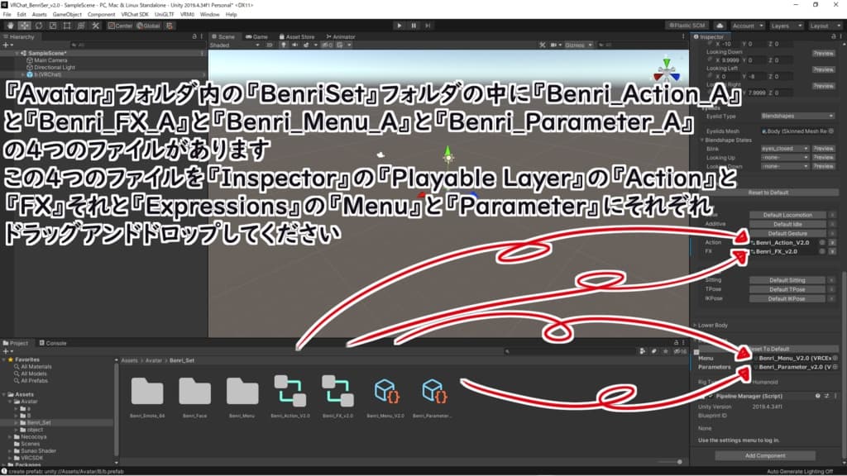This screenshot has width=847, height=476.
Task: Open the custom editor tools icon
Action: [x=95, y=26]
